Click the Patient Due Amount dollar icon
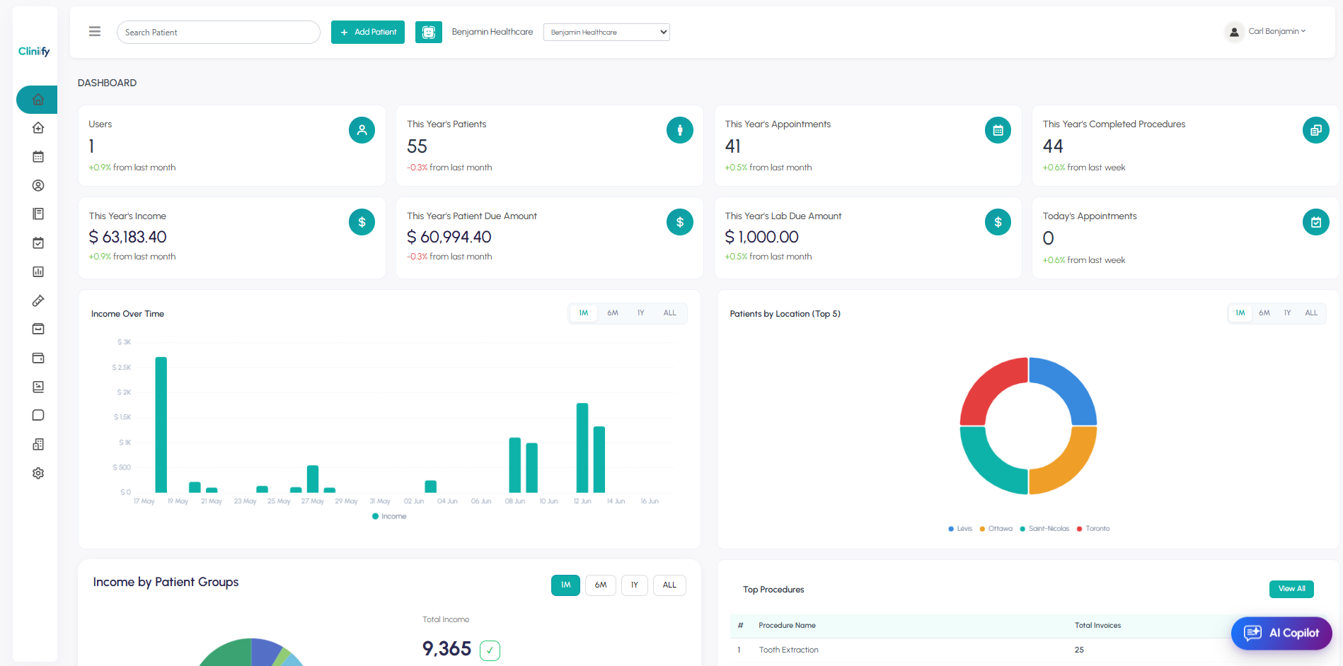Viewport: 1343px width, 666px height. click(680, 222)
